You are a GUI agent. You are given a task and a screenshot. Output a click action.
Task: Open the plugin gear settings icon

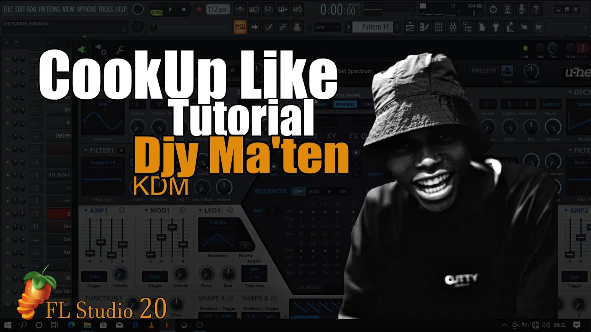pos(100,49)
